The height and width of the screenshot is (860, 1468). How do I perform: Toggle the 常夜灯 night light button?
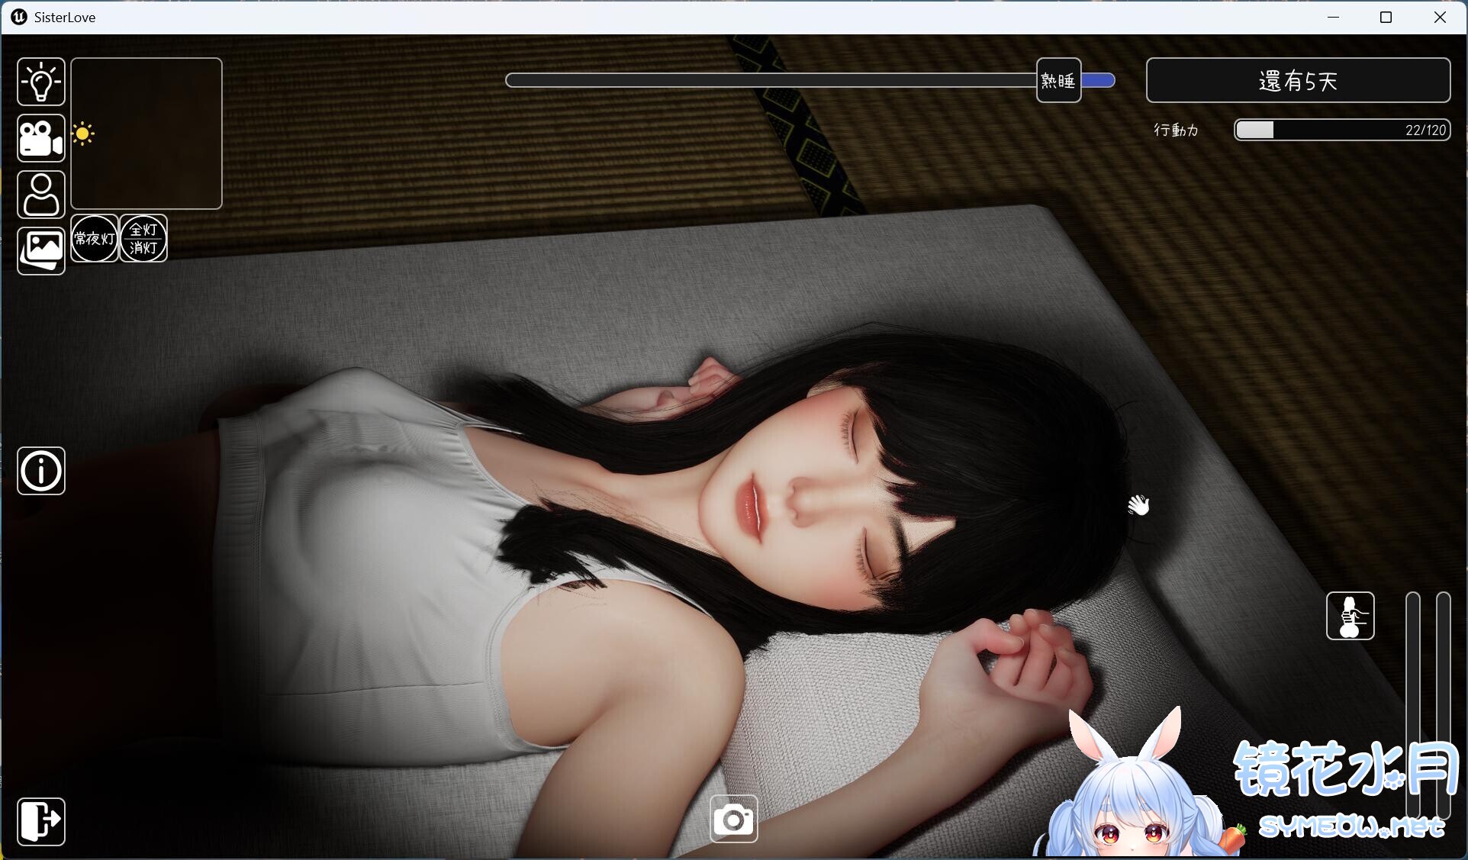[95, 238]
